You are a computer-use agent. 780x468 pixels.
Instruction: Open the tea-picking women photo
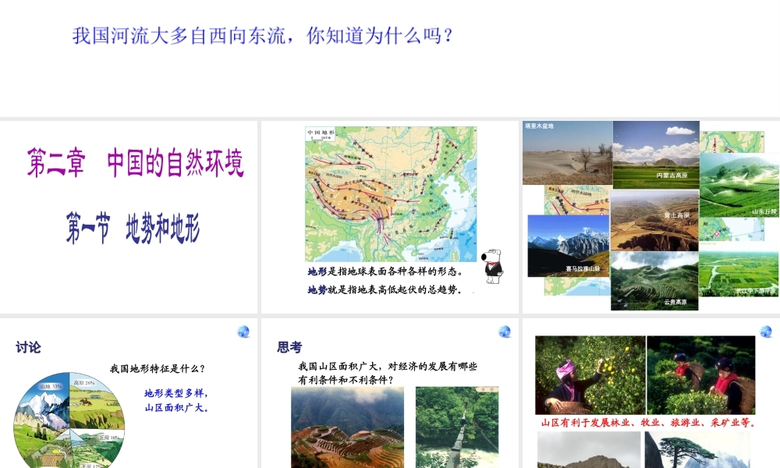point(701,375)
